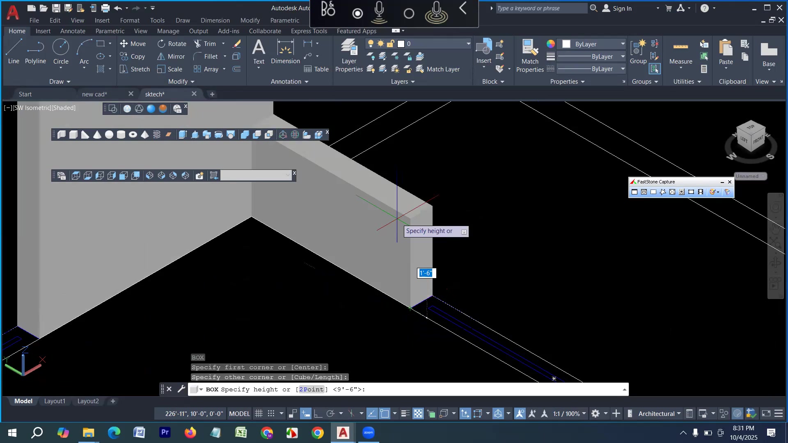Open the Create Camera tool
The width and height of the screenshot is (788, 443).
(x=199, y=176)
